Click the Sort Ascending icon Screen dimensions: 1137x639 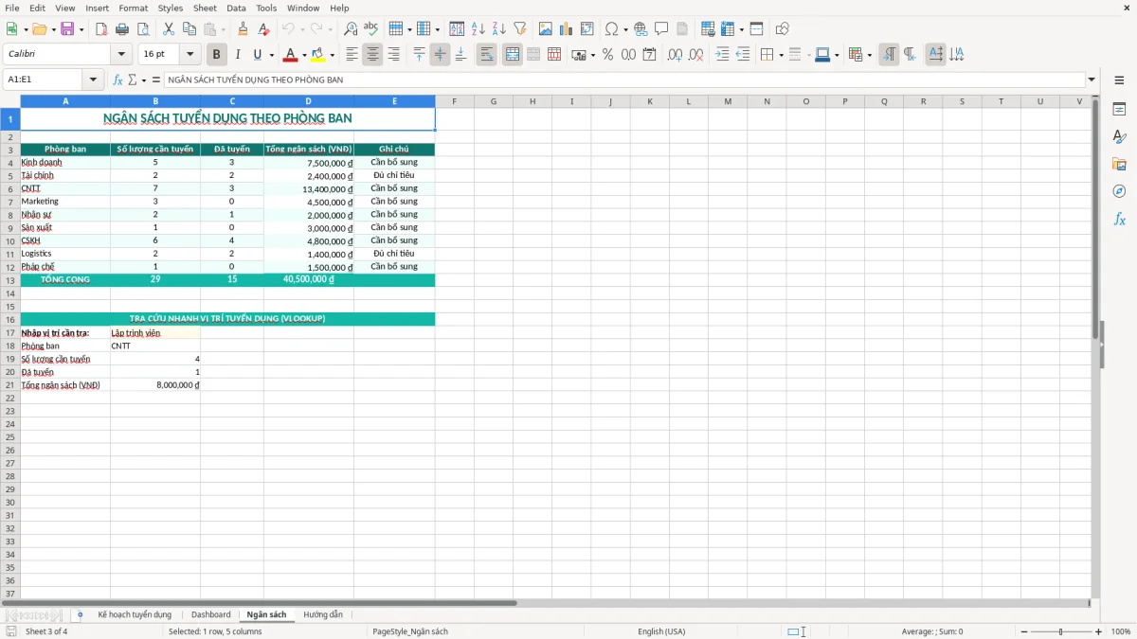[478, 29]
